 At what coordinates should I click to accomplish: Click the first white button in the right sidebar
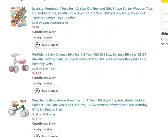(165, 10)
